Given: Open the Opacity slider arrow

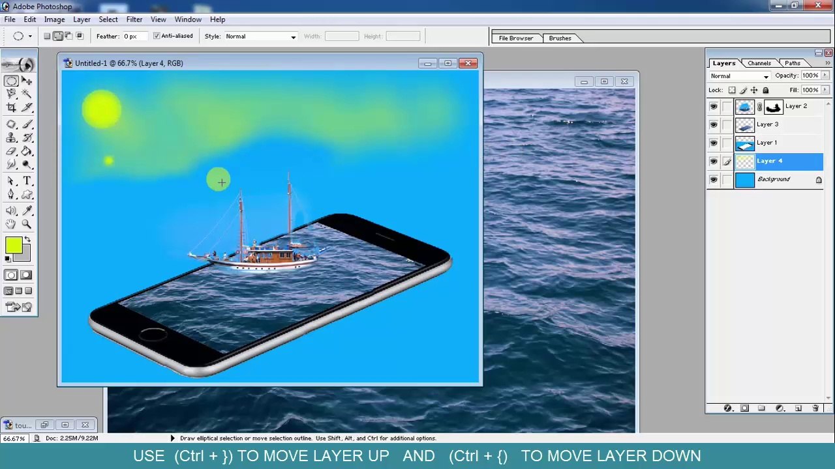Looking at the screenshot, I should coord(825,76).
